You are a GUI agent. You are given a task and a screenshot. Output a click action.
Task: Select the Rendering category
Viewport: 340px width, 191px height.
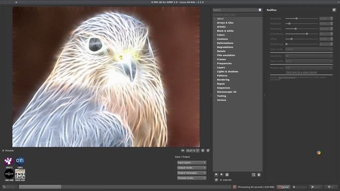coord(223,80)
